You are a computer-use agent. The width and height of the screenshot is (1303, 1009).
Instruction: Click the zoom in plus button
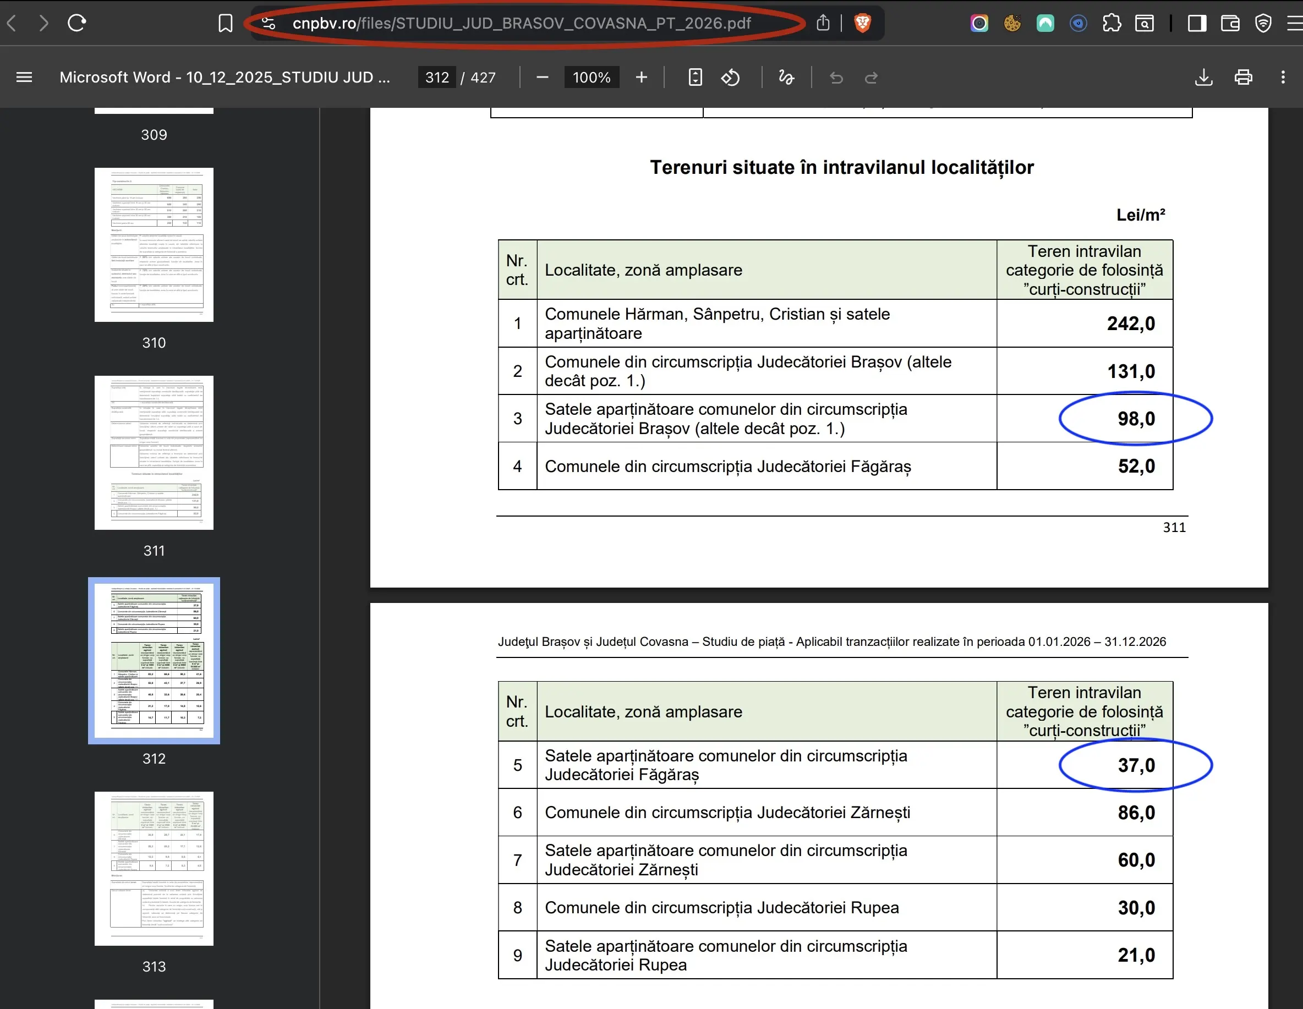coord(642,78)
